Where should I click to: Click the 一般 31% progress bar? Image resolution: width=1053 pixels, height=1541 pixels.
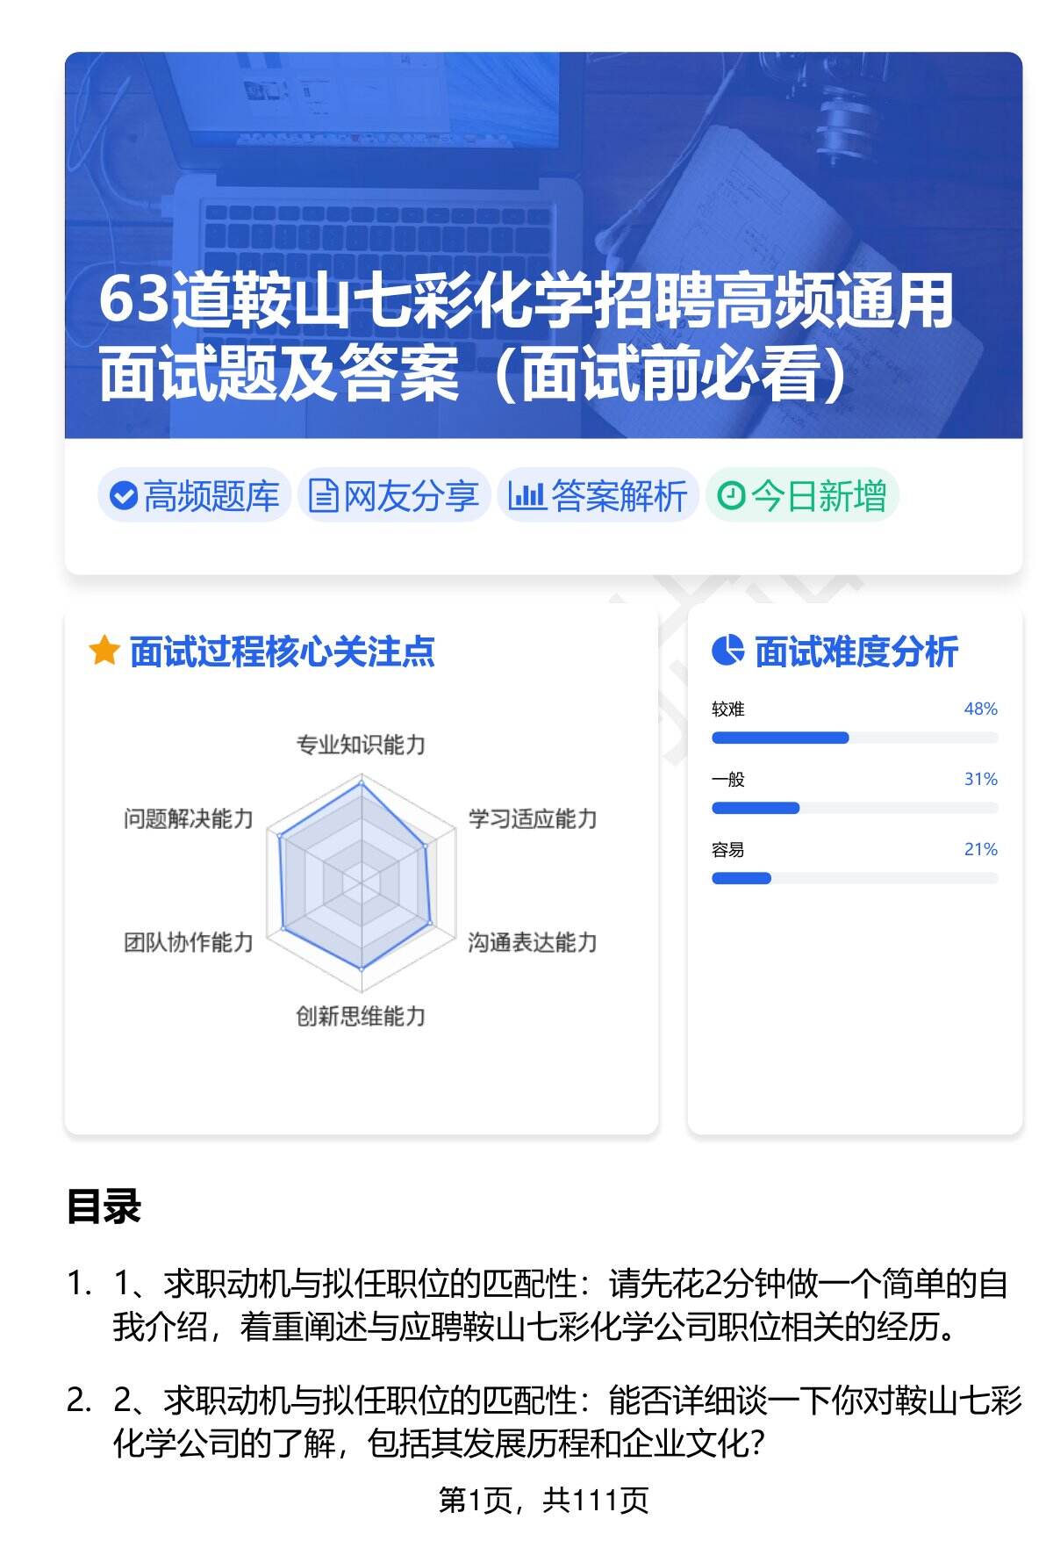pos(854,808)
